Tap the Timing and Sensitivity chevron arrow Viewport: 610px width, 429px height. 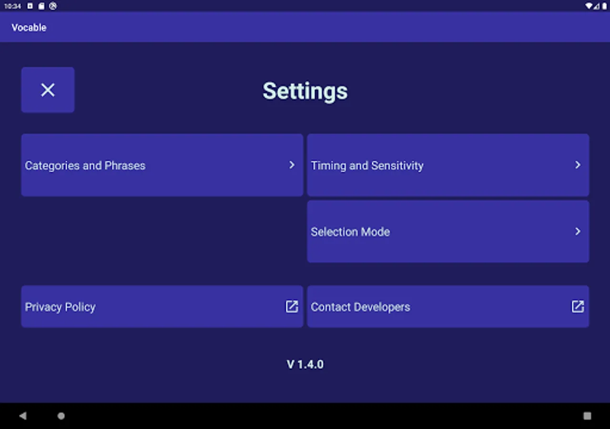[578, 165]
